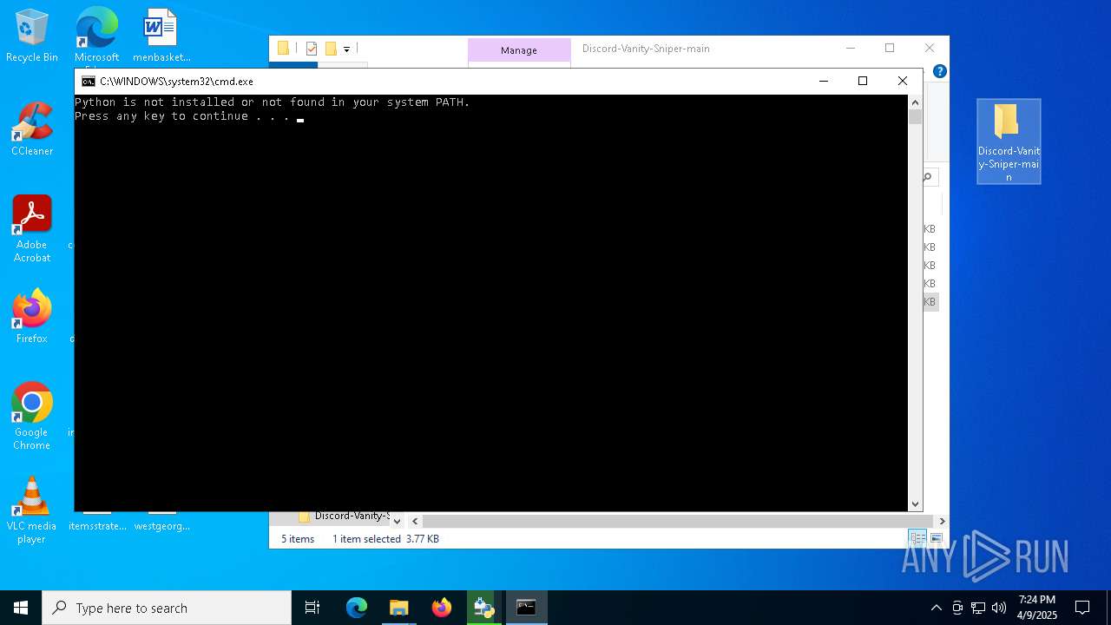Minimize the cmd.exe window

[823, 81]
